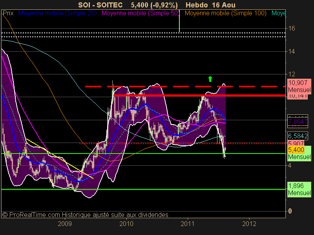Select the Prix legend label
Viewport: 314px width, 235px height.
pos(8,13)
